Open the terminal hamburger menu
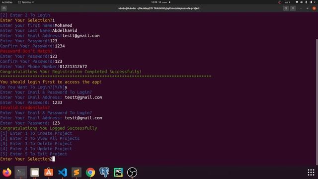 coord(293,8)
